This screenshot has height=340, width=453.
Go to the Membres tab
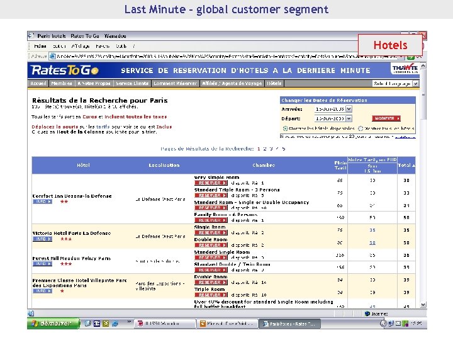tap(62, 83)
